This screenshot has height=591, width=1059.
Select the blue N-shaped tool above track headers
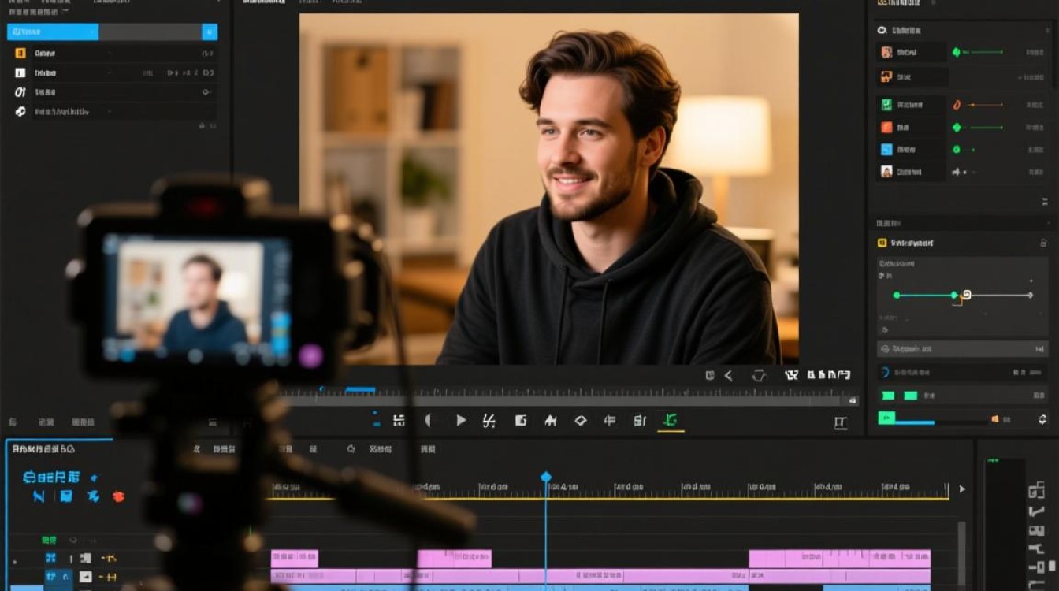39,496
